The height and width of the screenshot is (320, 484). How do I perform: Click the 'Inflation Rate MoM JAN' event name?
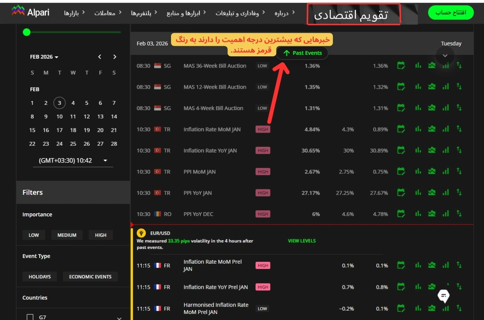coord(212,129)
